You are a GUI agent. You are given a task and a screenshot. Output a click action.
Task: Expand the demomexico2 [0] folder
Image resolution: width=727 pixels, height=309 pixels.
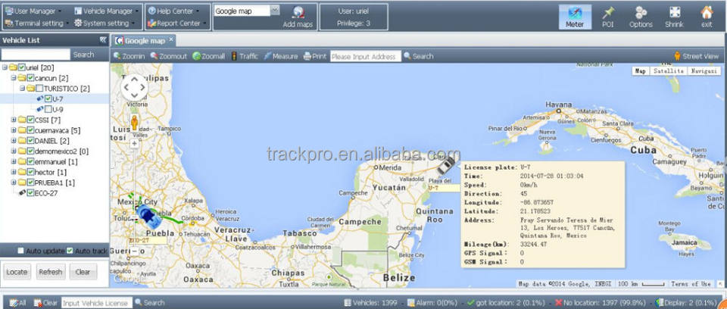click(14, 151)
